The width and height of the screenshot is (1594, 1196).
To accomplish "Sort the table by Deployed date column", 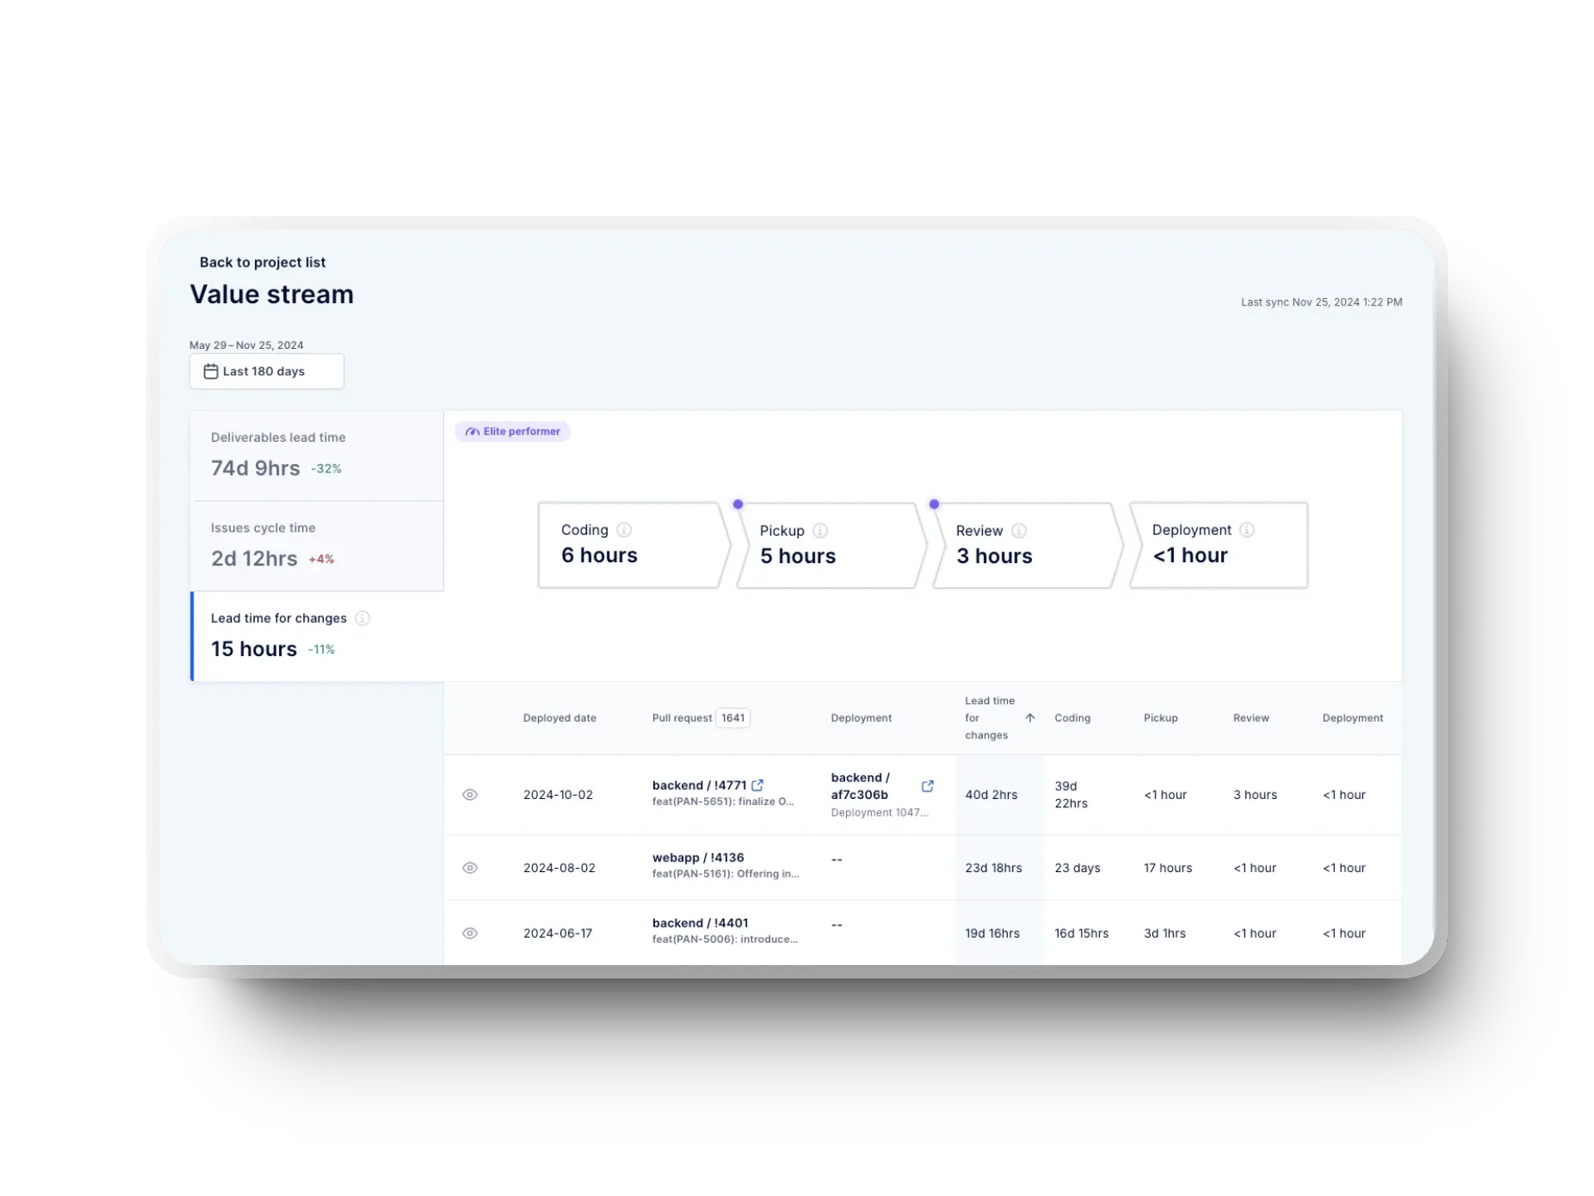I will 560,718.
